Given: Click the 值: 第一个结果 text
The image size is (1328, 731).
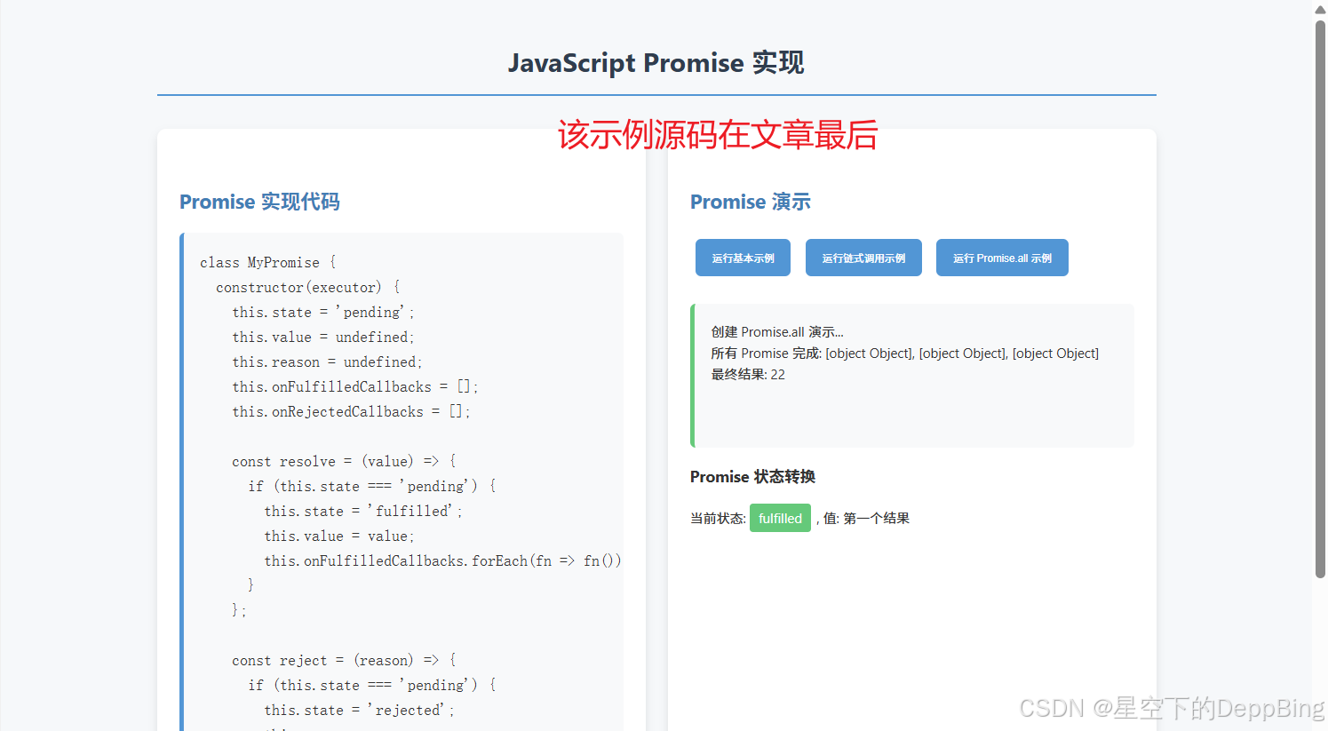Looking at the screenshot, I should pos(866,519).
